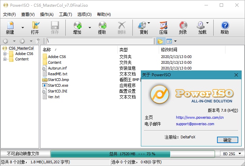This screenshot has height=166, width=245.
Task: Expand the Content tree node
Action: 5,59
